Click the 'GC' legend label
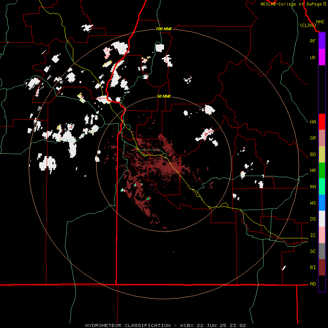This screenshot has height=328, width=328. click(x=313, y=251)
